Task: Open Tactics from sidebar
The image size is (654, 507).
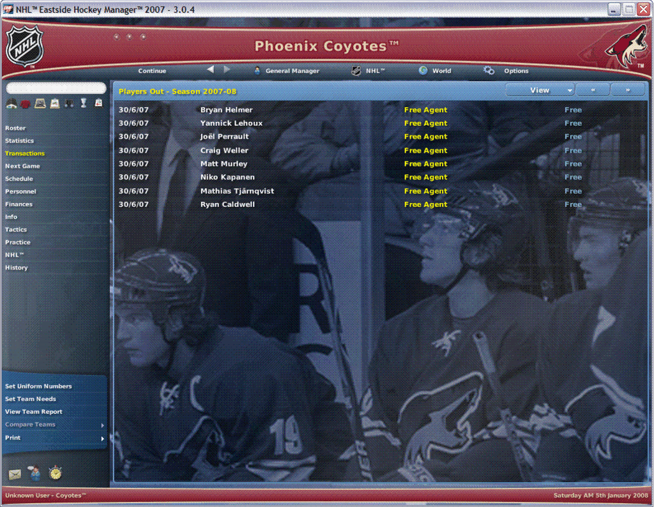Action: tap(16, 230)
